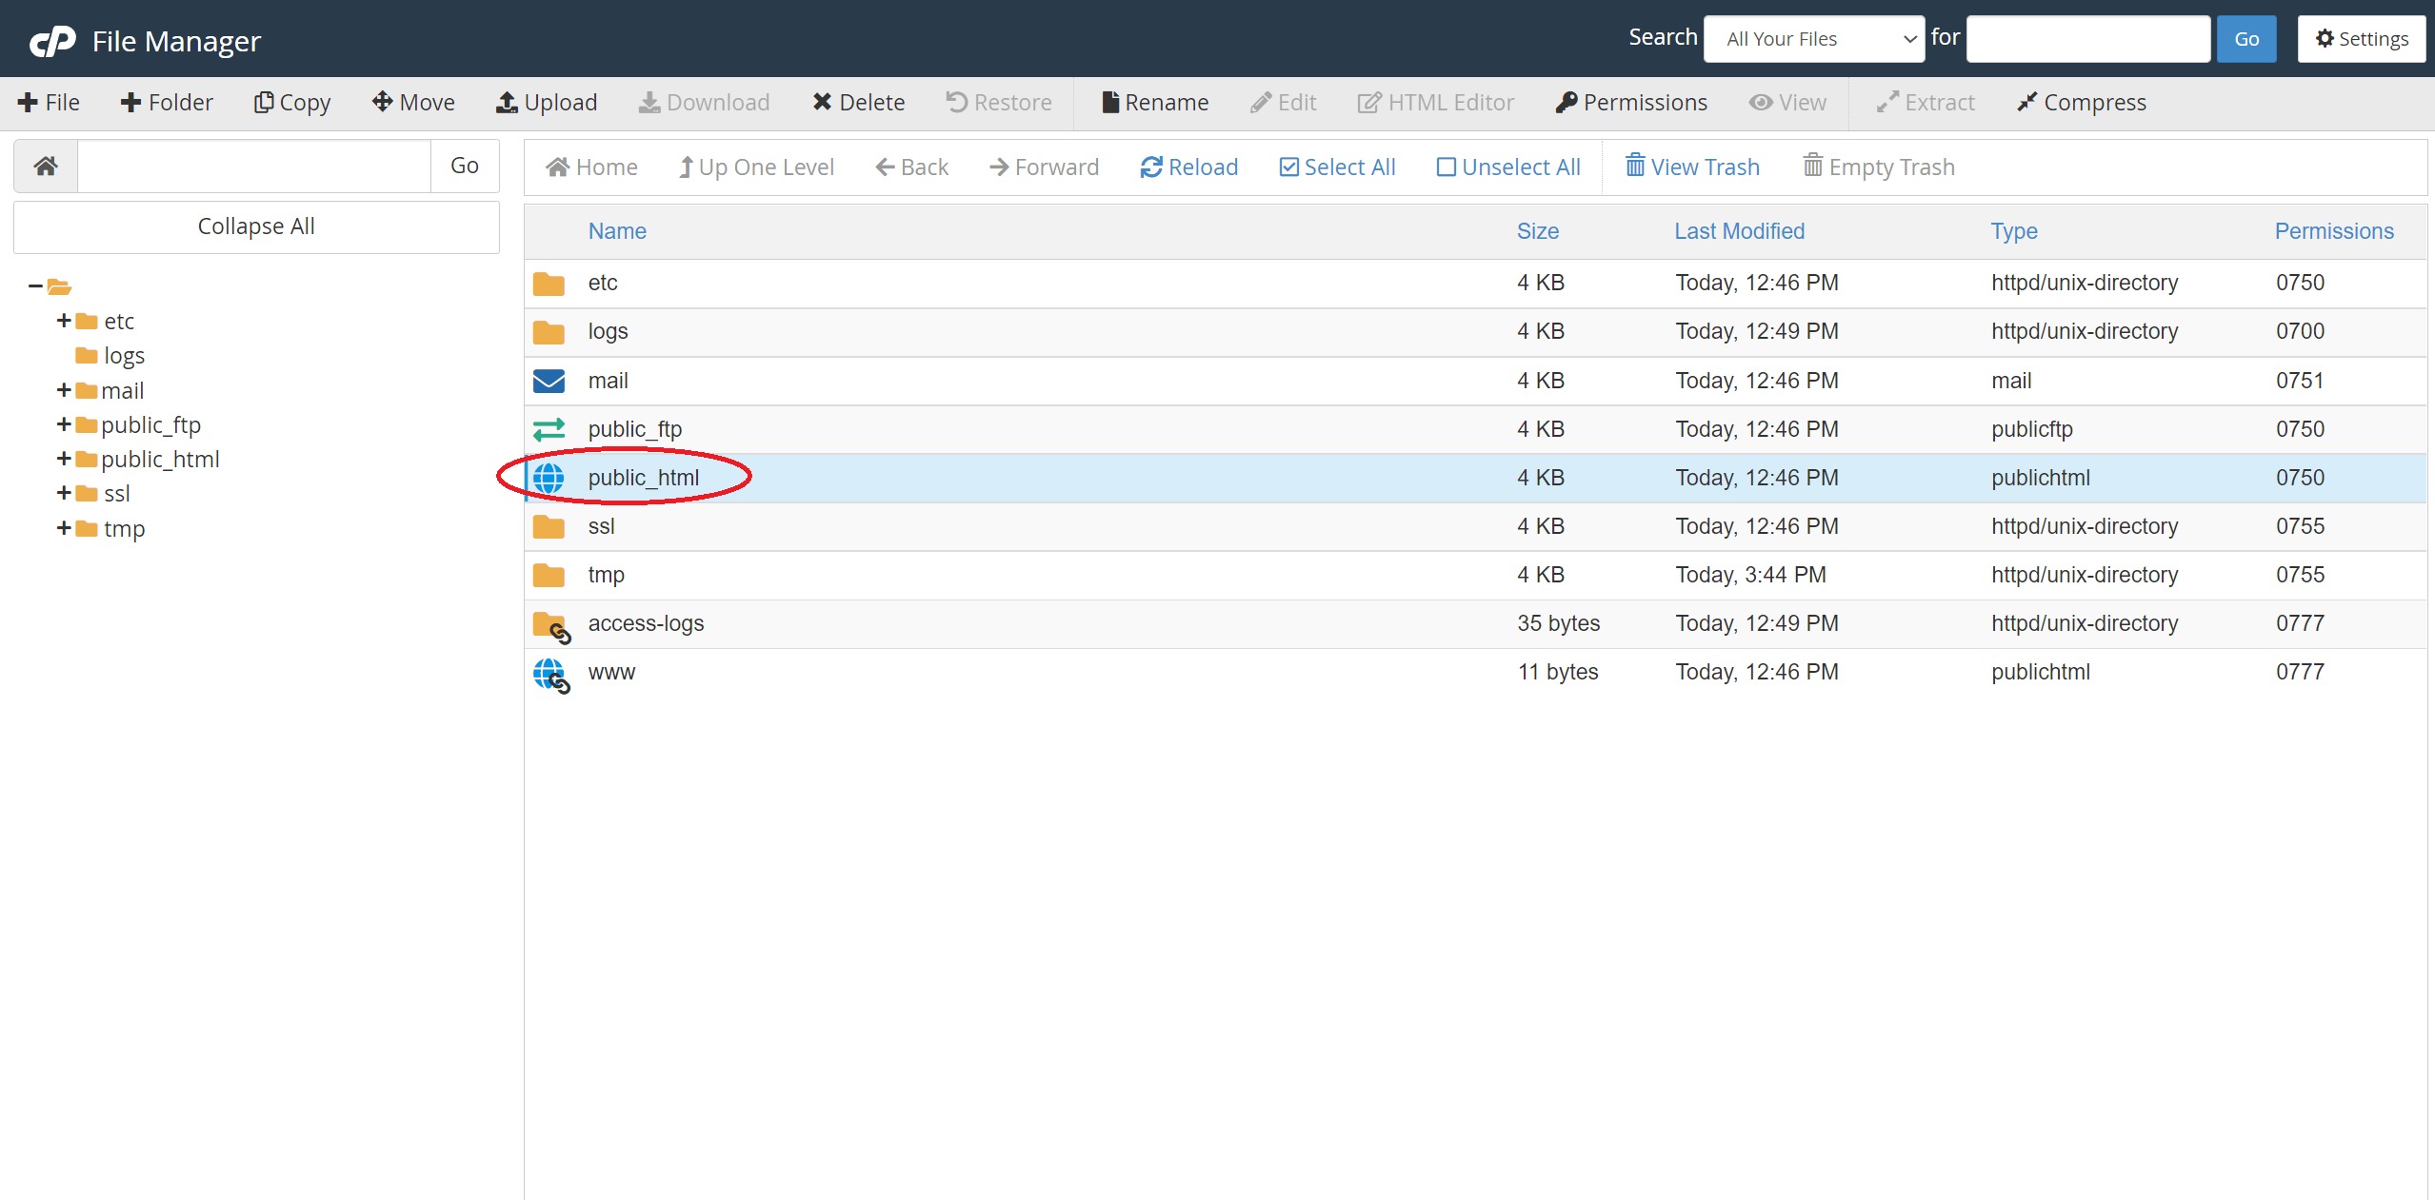
Task: Click the Edit toolbar button
Action: 1284,102
